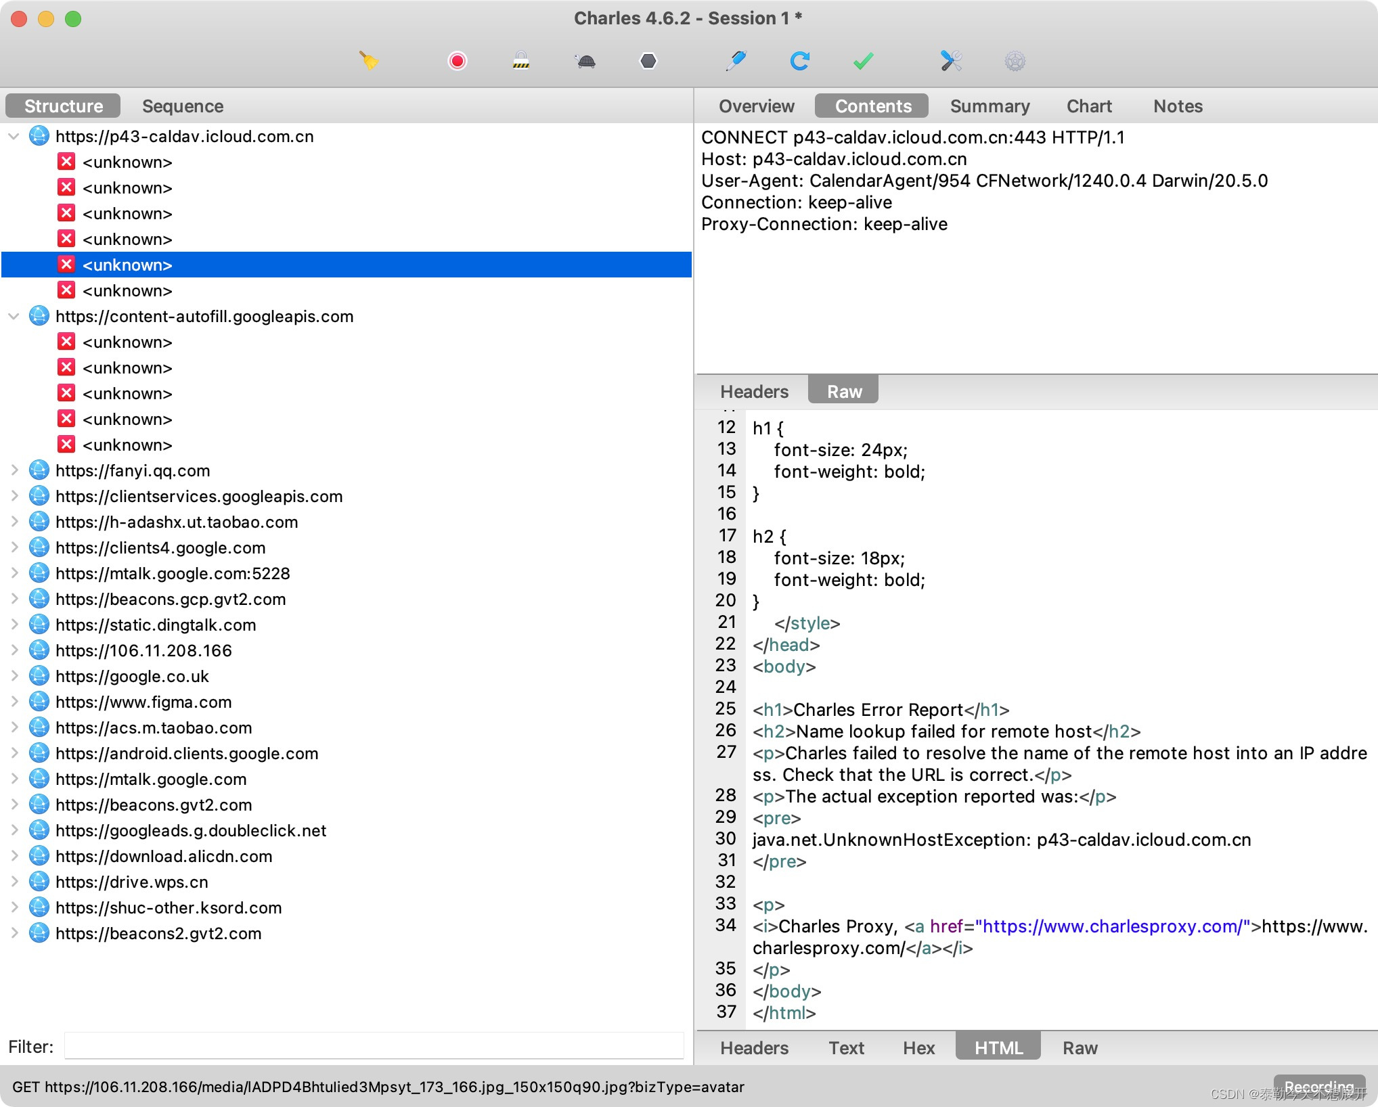Image resolution: width=1378 pixels, height=1107 pixels.
Task: Click the globe icon for download.alicdn.com
Action: coord(39,857)
